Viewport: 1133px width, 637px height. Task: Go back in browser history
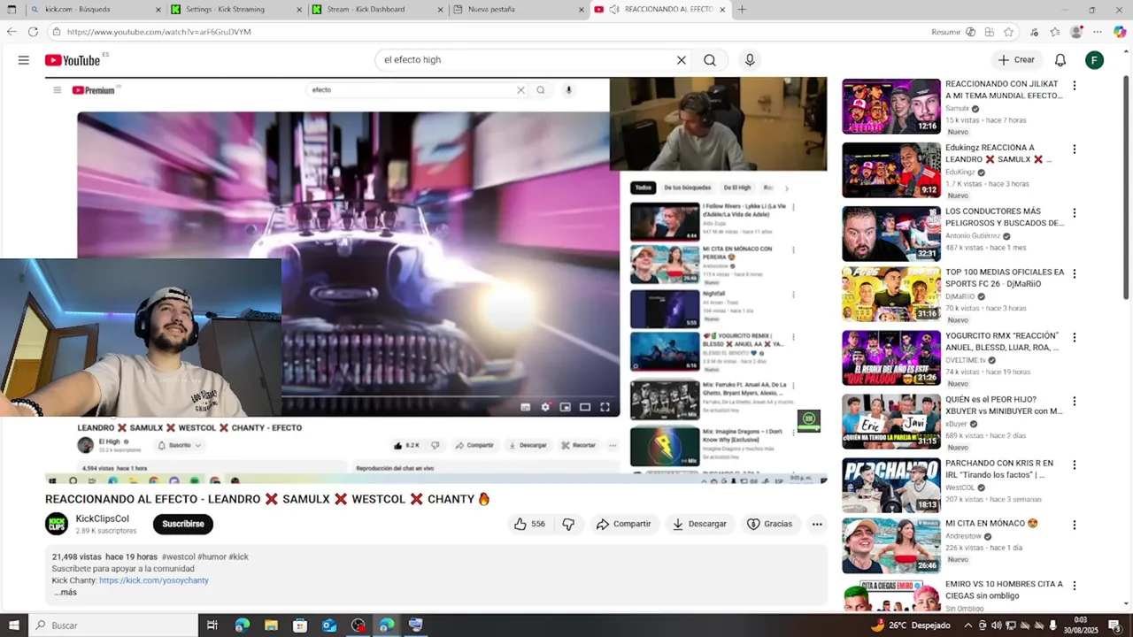(12, 32)
